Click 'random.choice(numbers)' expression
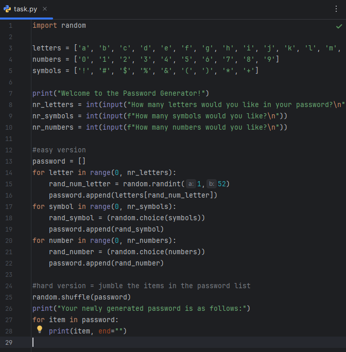Image resolution: width=346 pixels, height=352 pixels. [155, 252]
